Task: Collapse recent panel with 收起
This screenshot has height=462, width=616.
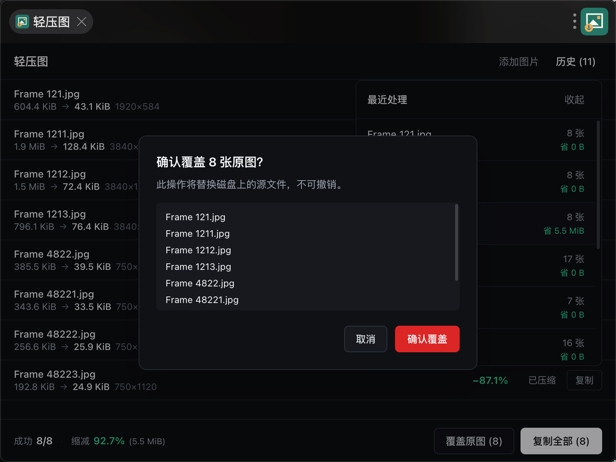Action: coord(574,100)
